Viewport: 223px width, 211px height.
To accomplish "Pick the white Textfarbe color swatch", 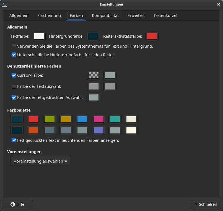I will point(39,36).
